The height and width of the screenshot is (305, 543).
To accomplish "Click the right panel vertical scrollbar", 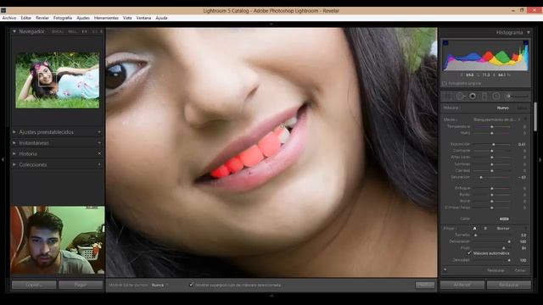I will (x=535, y=117).
